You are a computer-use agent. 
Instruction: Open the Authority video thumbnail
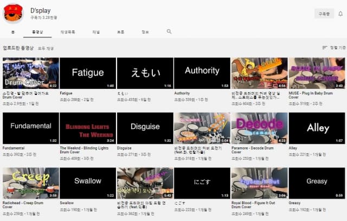point(202,73)
